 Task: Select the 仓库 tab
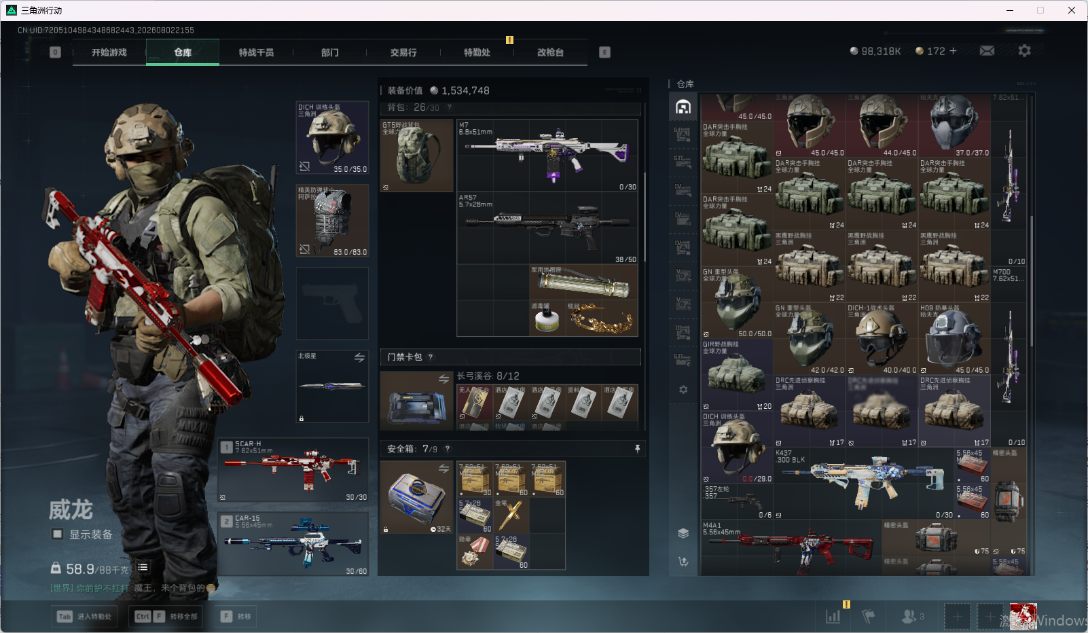(x=183, y=52)
